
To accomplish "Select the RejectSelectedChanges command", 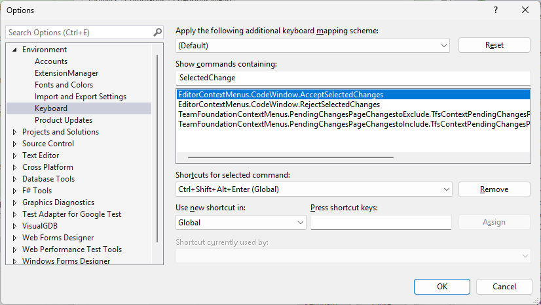I will coord(279,104).
